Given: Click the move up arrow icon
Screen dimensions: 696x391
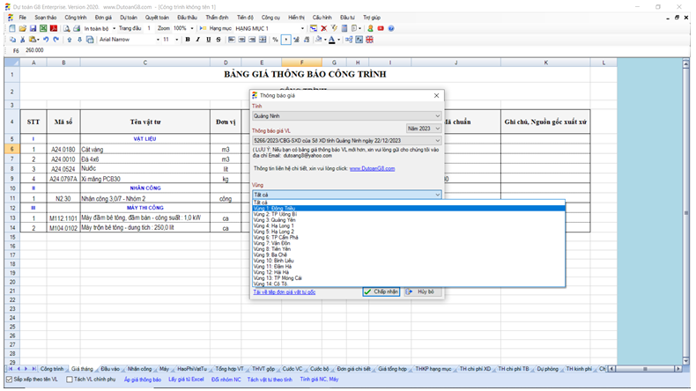Looking at the screenshot, I should [x=70, y=40].
